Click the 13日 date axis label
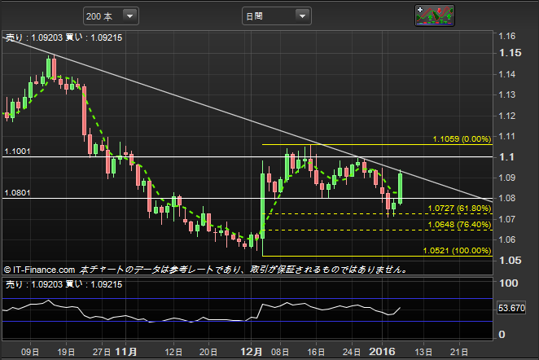 [x=423, y=352]
